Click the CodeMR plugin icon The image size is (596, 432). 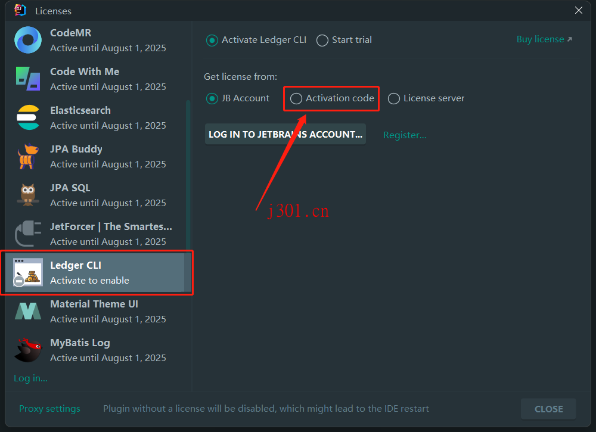pos(28,40)
